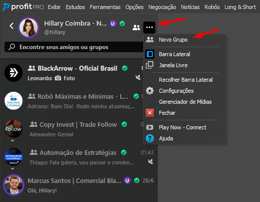Click verified badge on Robô Máximas e Mínimas
The width and height of the screenshot is (260, 202).
136,96
